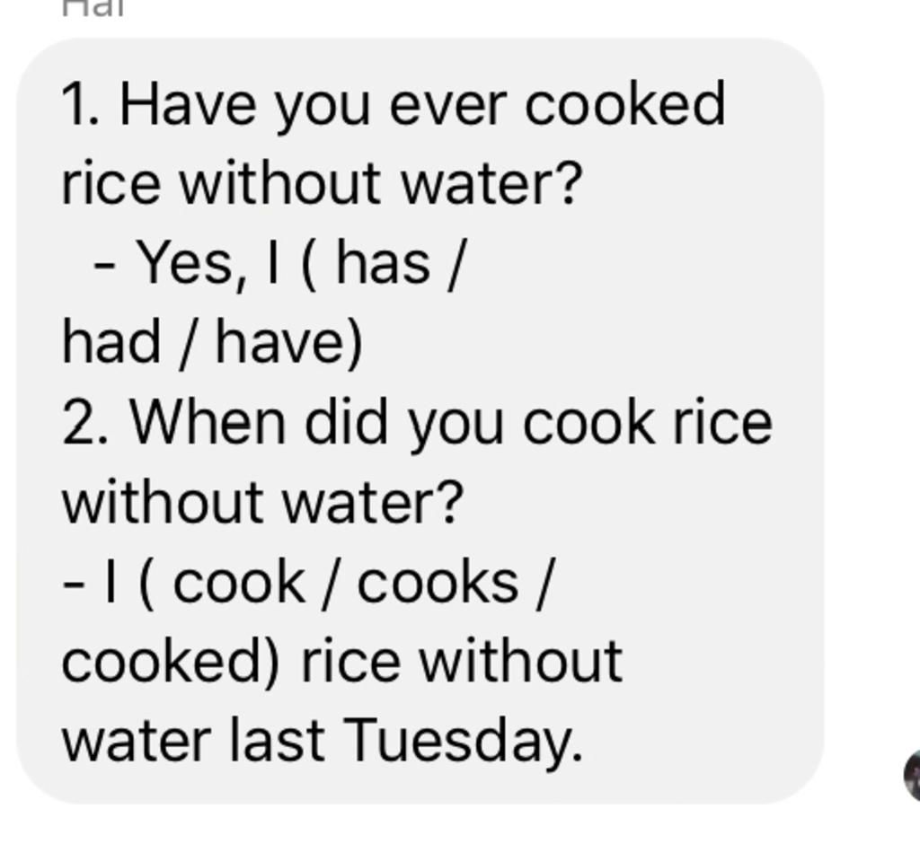Choose the option "has" in parentheses
The height and width of the screenshot is (853, 920).
click(x=383, y=264)
